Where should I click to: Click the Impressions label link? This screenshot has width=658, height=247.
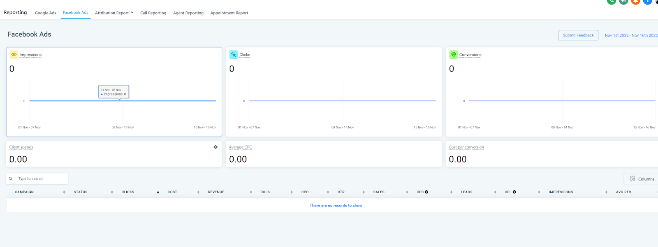(30, 55)
